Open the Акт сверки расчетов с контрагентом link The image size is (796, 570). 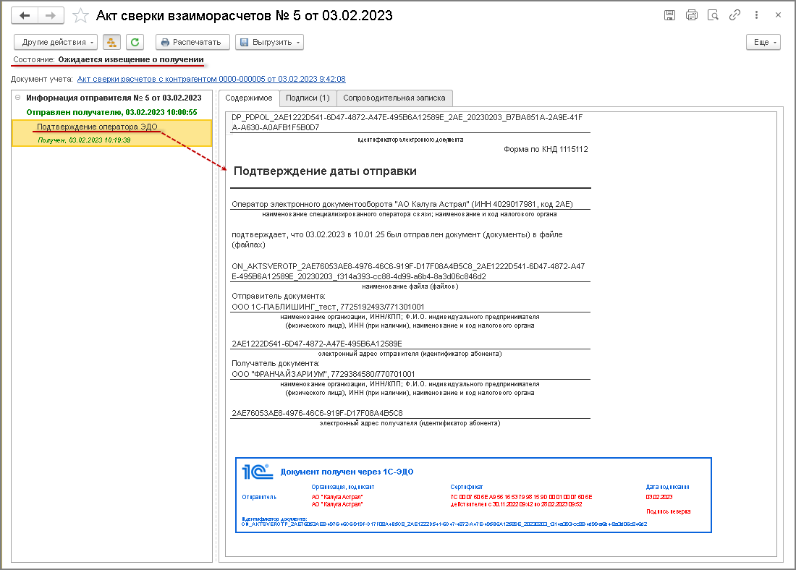pyautogui.click(x=211, y=79)
